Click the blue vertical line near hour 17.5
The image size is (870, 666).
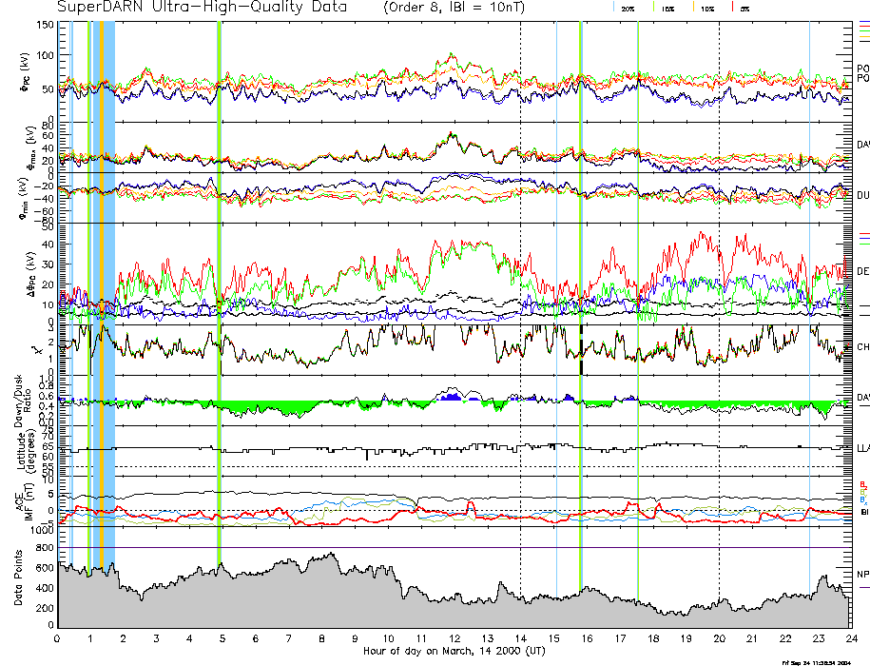pos(637,285)
